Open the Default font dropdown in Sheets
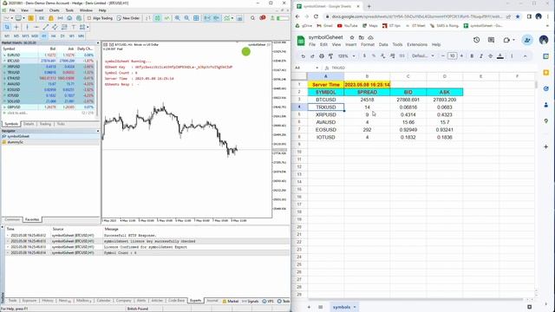 coord(423,55)
